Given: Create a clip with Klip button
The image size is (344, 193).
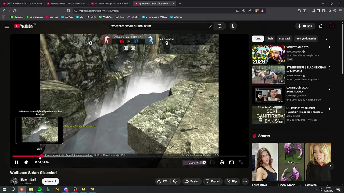Looking at the screenshot, I should pyautogui.click(x=232, y=181).
